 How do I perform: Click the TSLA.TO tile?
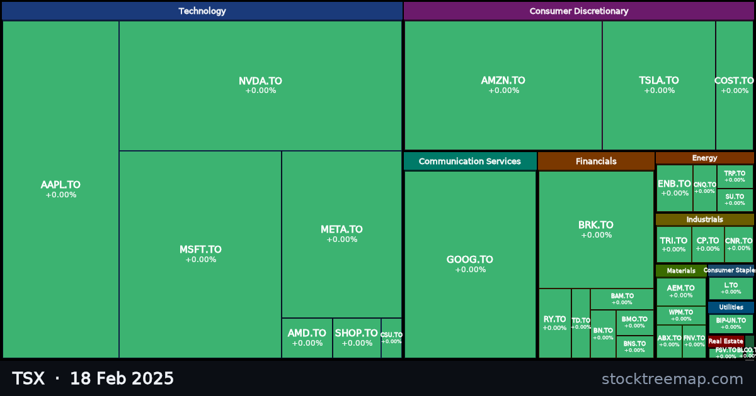click(659, 85)
